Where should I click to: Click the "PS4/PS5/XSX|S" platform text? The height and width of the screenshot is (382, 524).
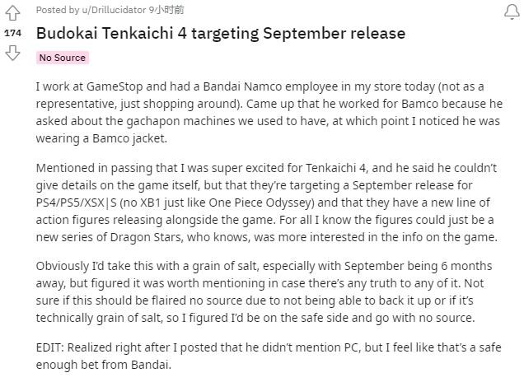(x=82, y=203)
